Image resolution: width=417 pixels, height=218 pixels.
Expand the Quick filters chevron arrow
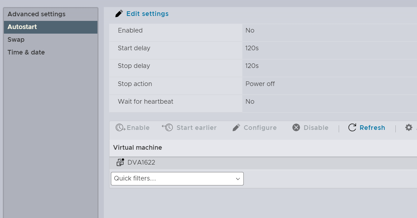237,179
